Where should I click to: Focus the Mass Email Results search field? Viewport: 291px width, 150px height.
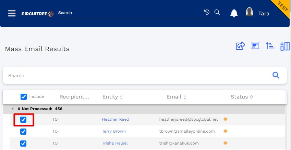coord(137,75)
